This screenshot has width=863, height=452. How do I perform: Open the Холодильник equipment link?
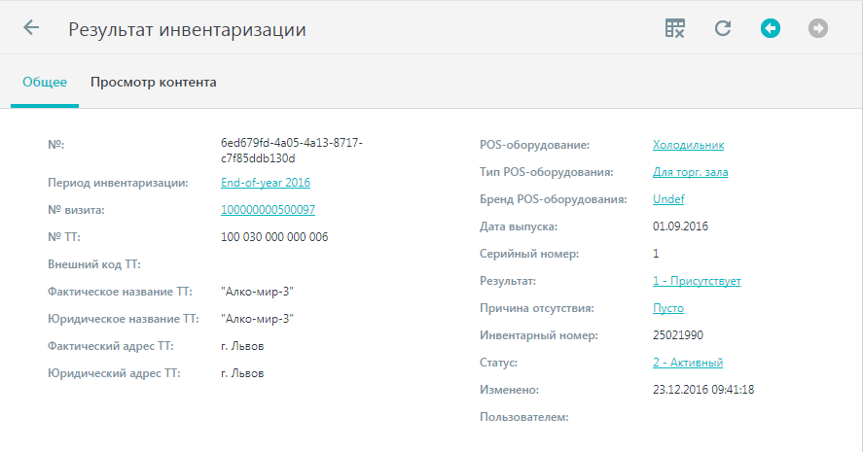tap(689, 145)
